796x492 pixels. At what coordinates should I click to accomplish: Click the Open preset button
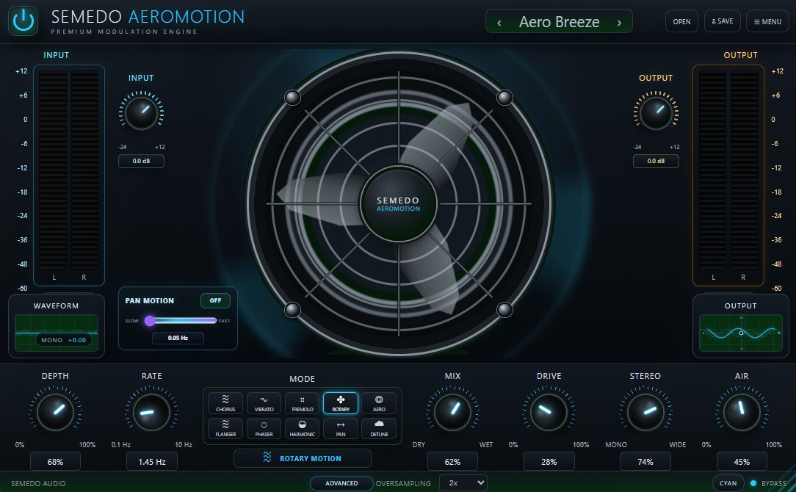click(681, 21)
